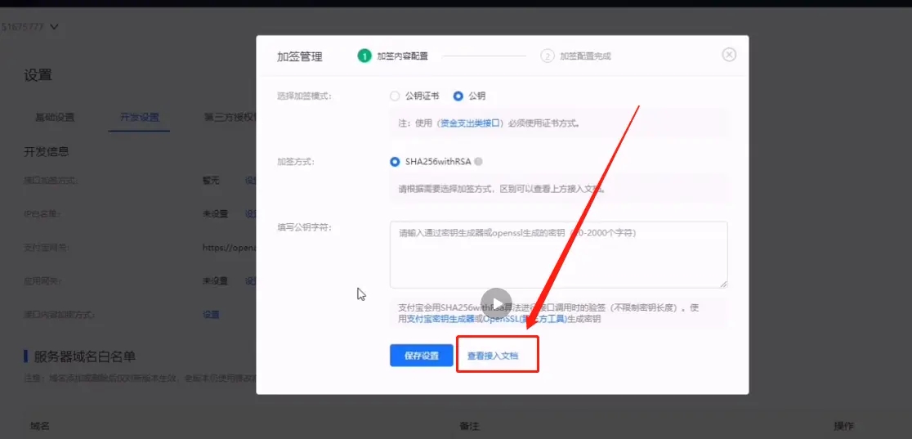The width and height of the screenshot is (912, 439).
Task: Click step 1 加签内容配置 indicator
Action: (393, 56)
